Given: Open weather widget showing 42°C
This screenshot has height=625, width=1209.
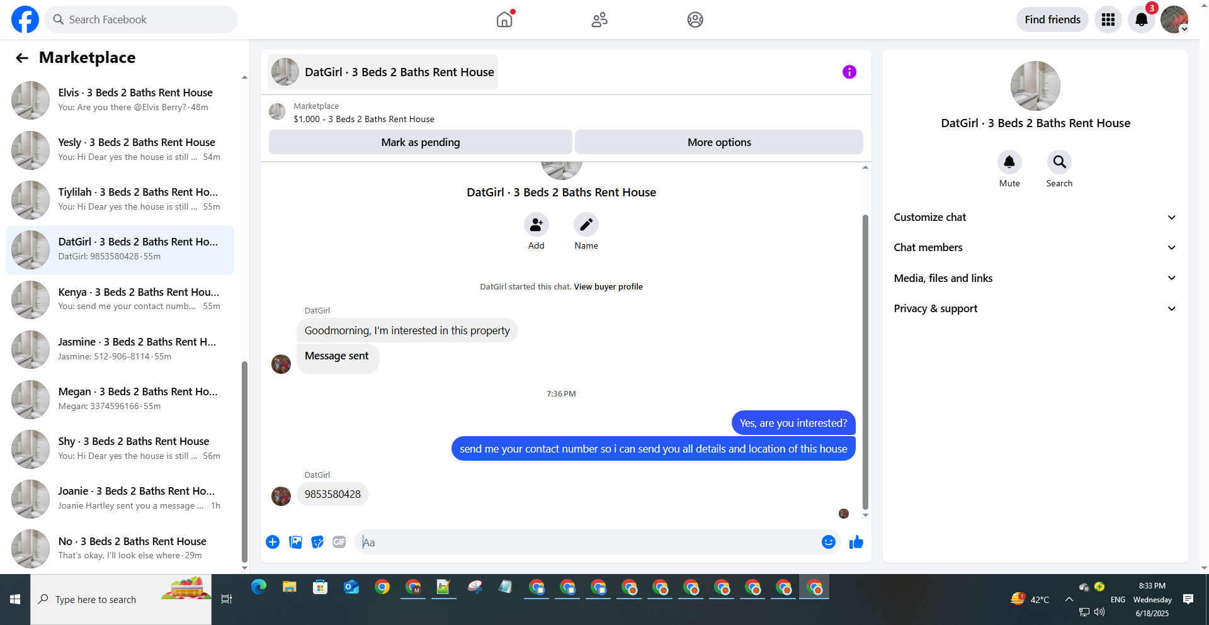Looking at the screenshot, I should click(x=1030, y=599).
